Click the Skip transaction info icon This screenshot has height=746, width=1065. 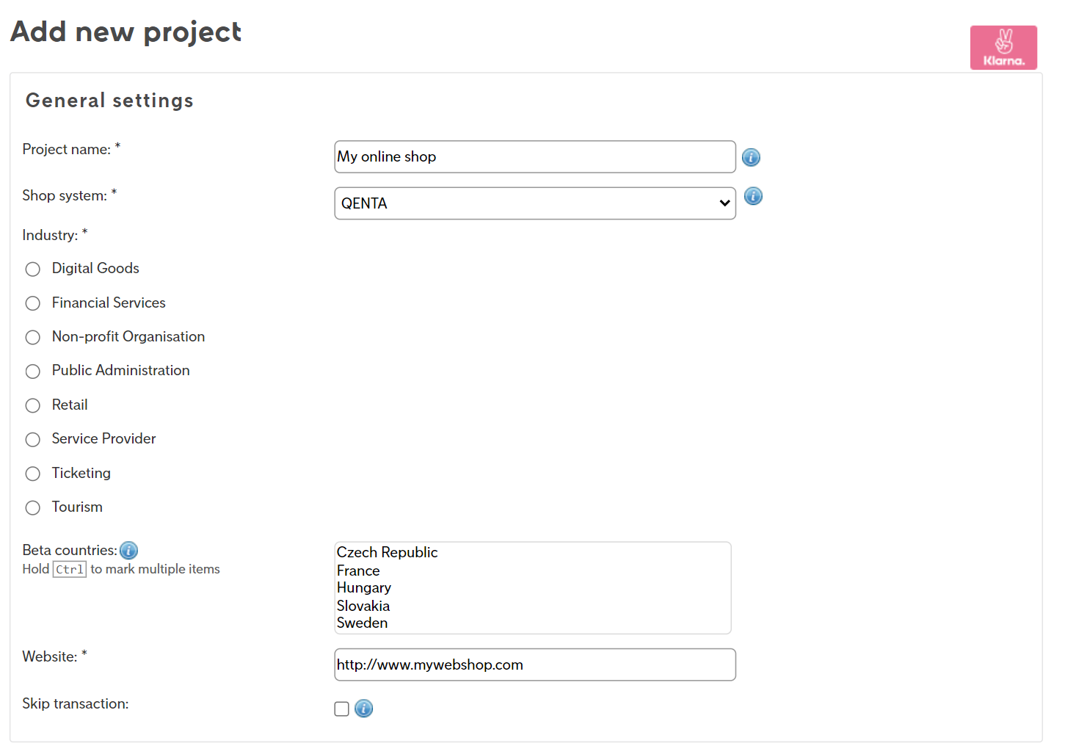tap(363, 708)
